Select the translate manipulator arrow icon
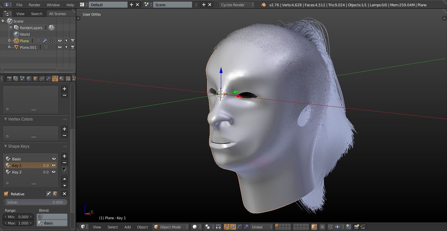Viewport: 447px width, 231px height. coord(233,227)
